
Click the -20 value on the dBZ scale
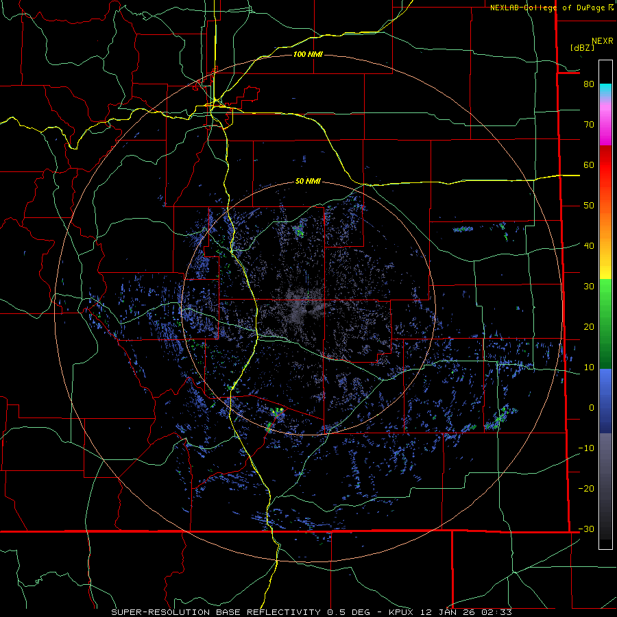586,489
